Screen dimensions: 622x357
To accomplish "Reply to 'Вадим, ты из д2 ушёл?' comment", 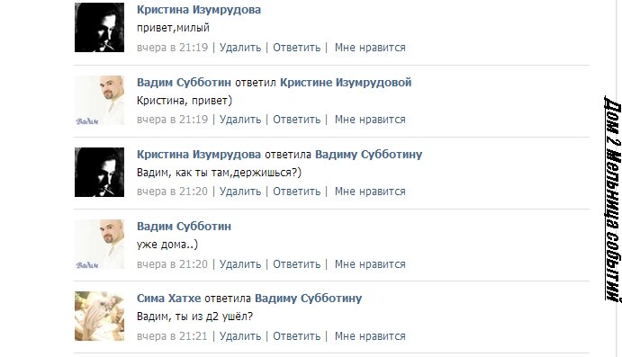I will point(297,336).
